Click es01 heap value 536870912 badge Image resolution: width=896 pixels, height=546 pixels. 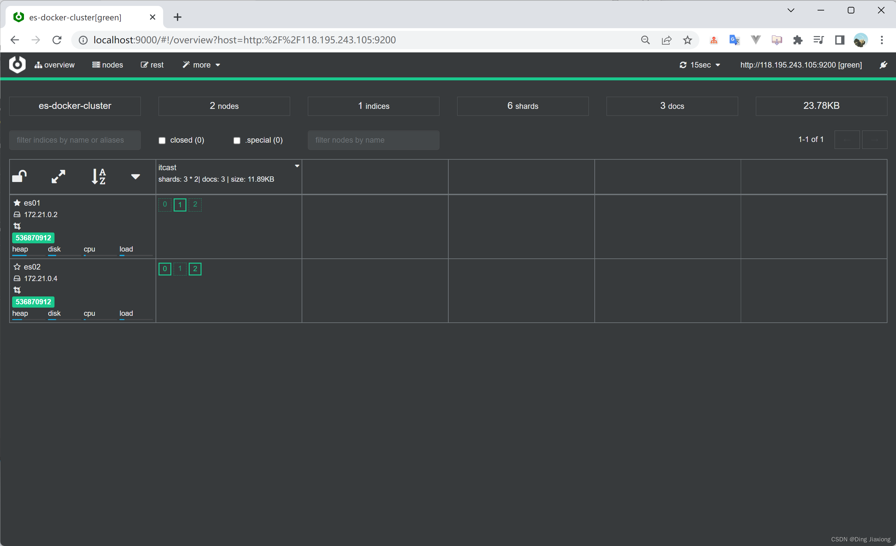coord(33,238)
